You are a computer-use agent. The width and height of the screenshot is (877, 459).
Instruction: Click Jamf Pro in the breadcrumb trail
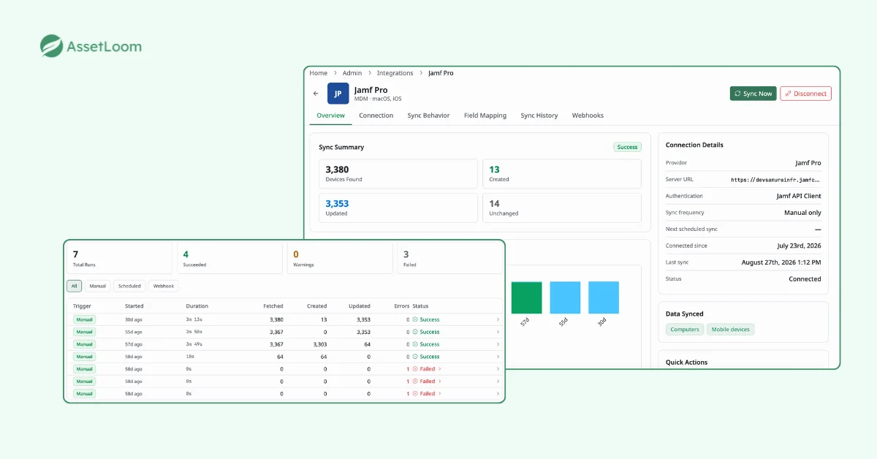441,73
